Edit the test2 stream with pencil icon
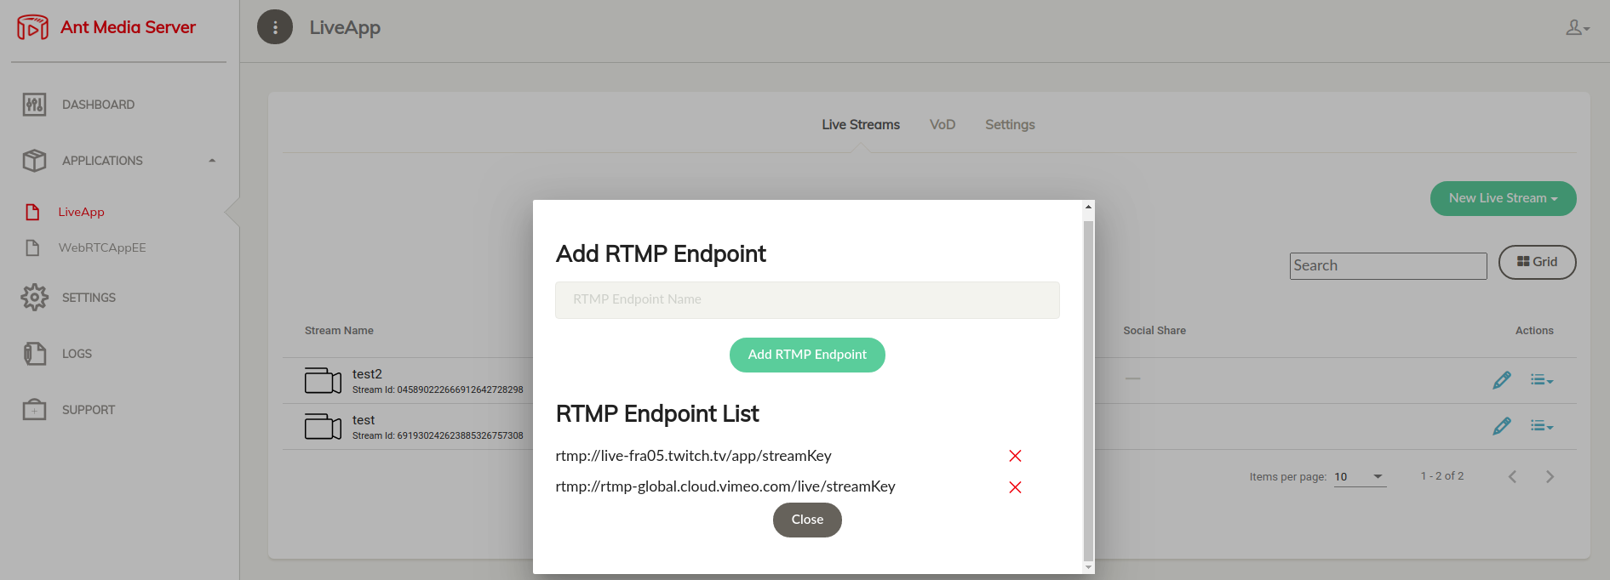Image resolution: width=1610 pixels, height=580 pixels. pos(1502,380)
